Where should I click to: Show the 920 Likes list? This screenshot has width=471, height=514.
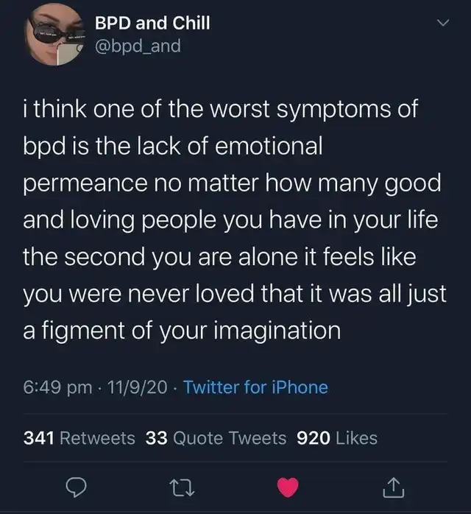coord(336,438)
